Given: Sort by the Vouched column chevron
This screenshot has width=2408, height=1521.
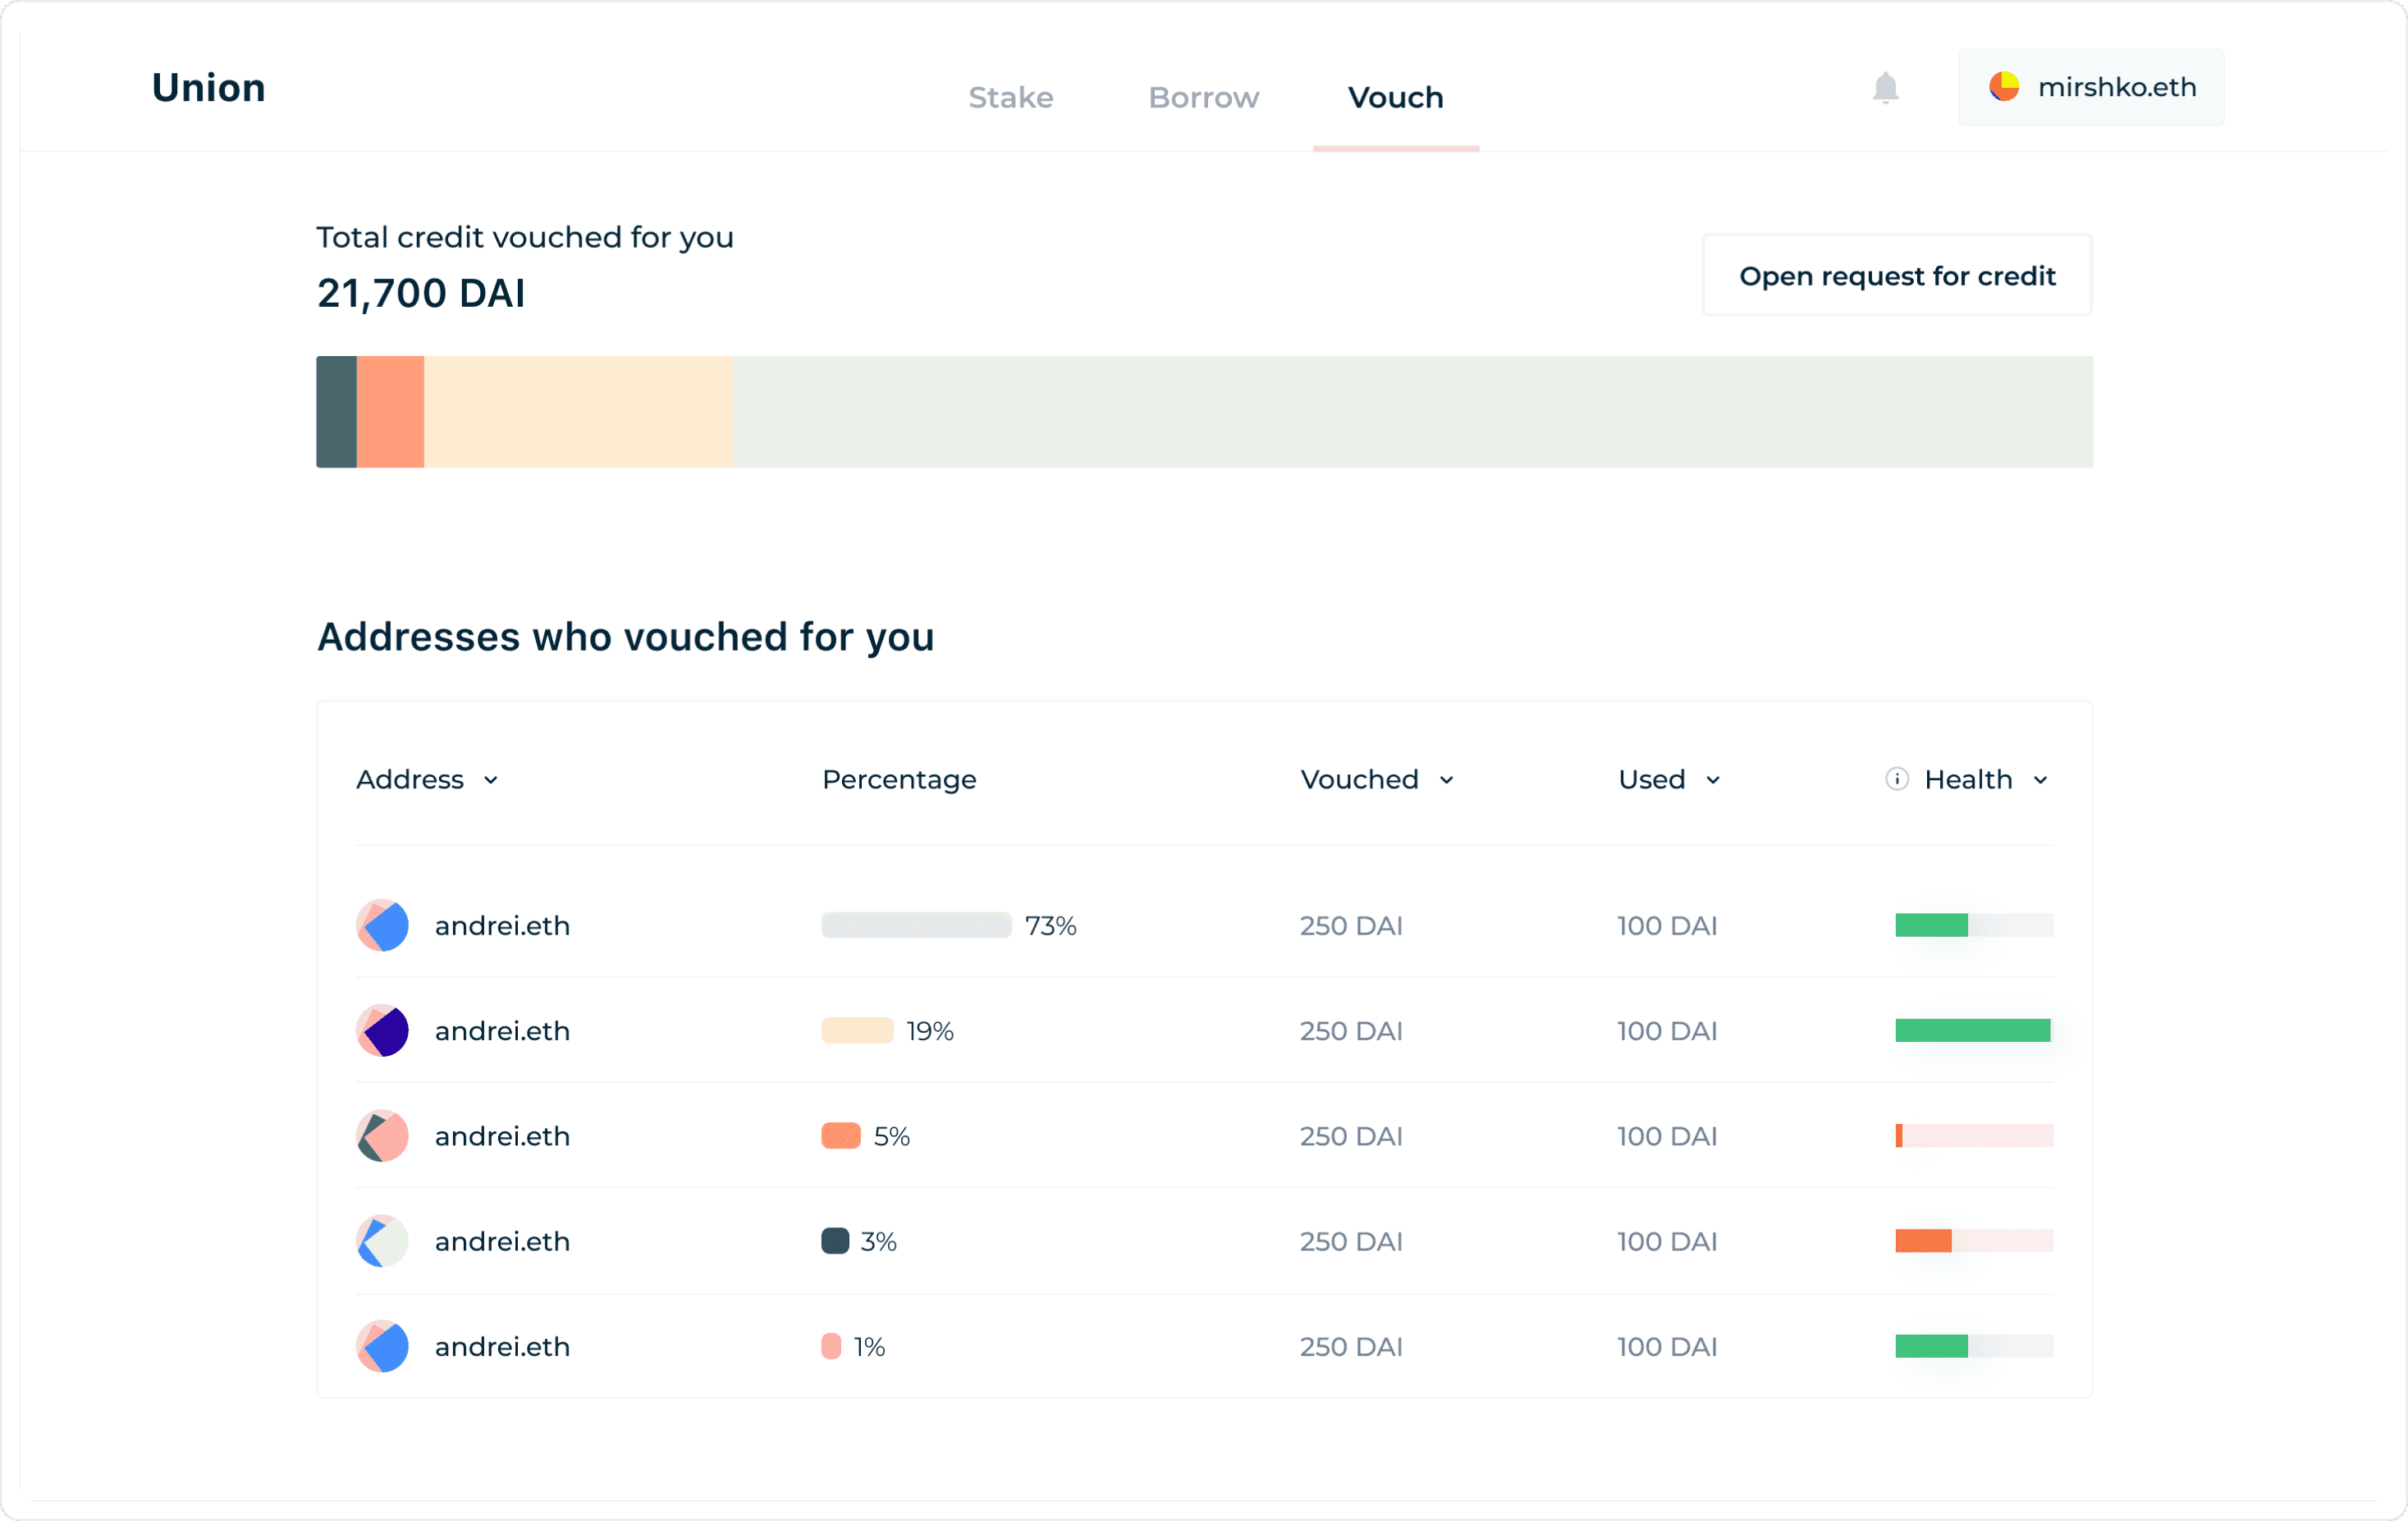Looking at the screenshot, I should (x=1446, y=780).
